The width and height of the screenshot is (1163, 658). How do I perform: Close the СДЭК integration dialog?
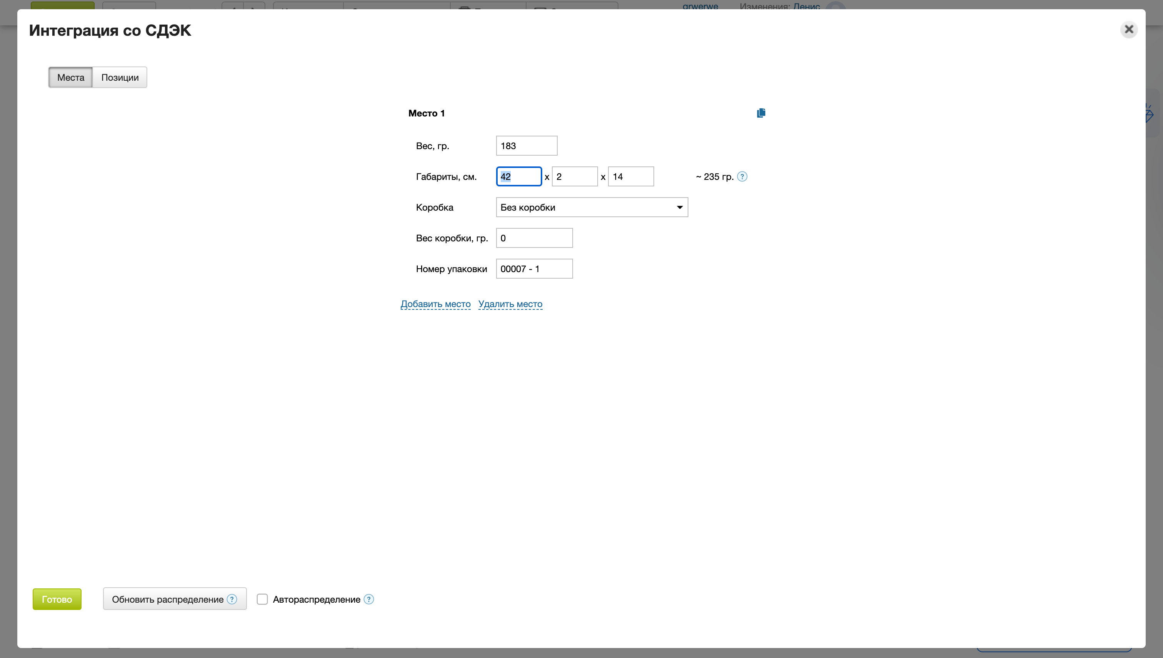pyautogui.click(x=1129, y=29)
